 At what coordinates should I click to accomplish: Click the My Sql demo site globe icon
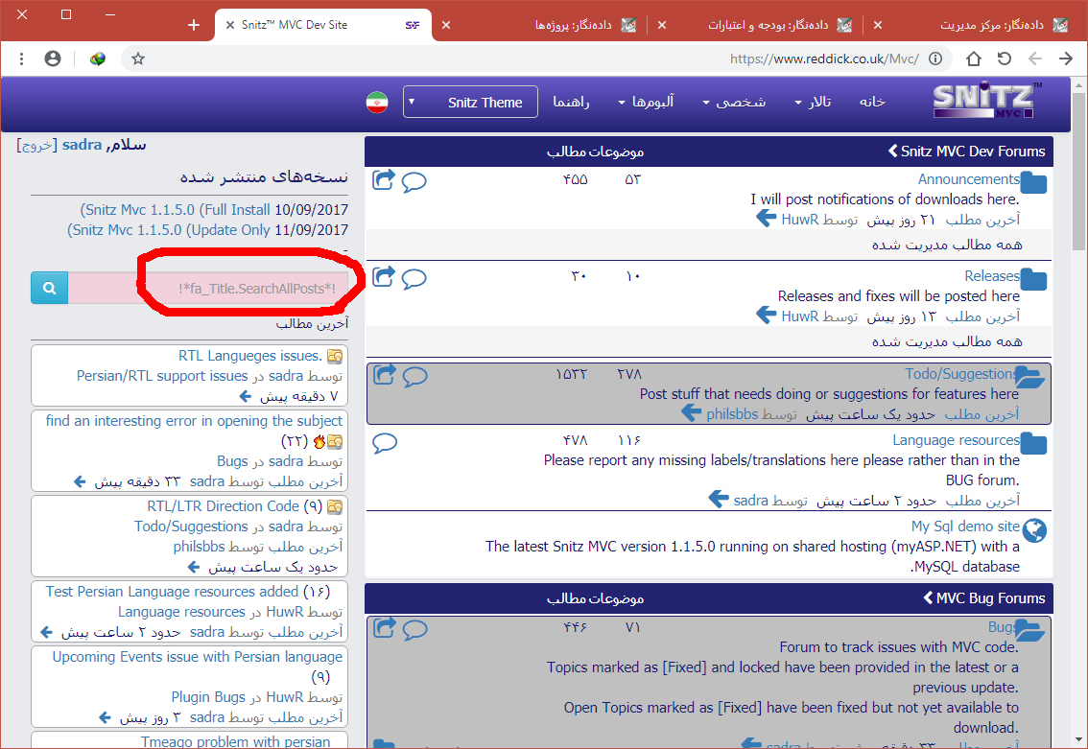(x=1034, y=530)
